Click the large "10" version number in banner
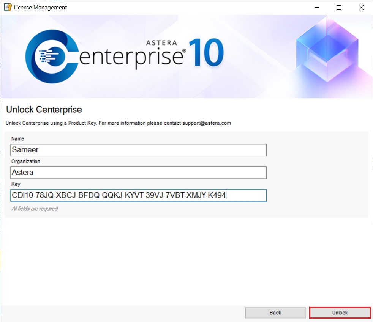The image size is (373, 322). (206, 53)
